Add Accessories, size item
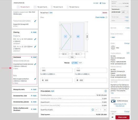Image resolution: width=138 pixels, height=120 pixels. (x=34, y=95)
